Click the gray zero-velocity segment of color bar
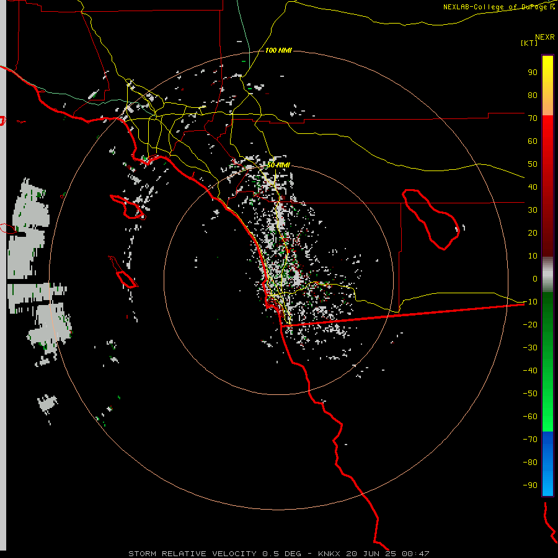 547,275
